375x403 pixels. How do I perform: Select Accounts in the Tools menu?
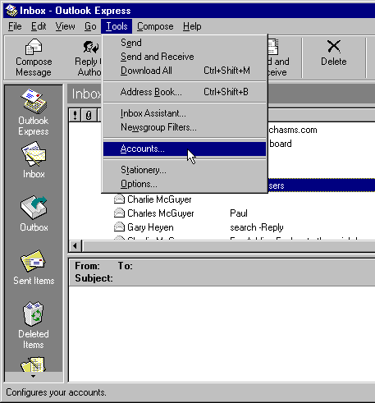coord(185,149)
